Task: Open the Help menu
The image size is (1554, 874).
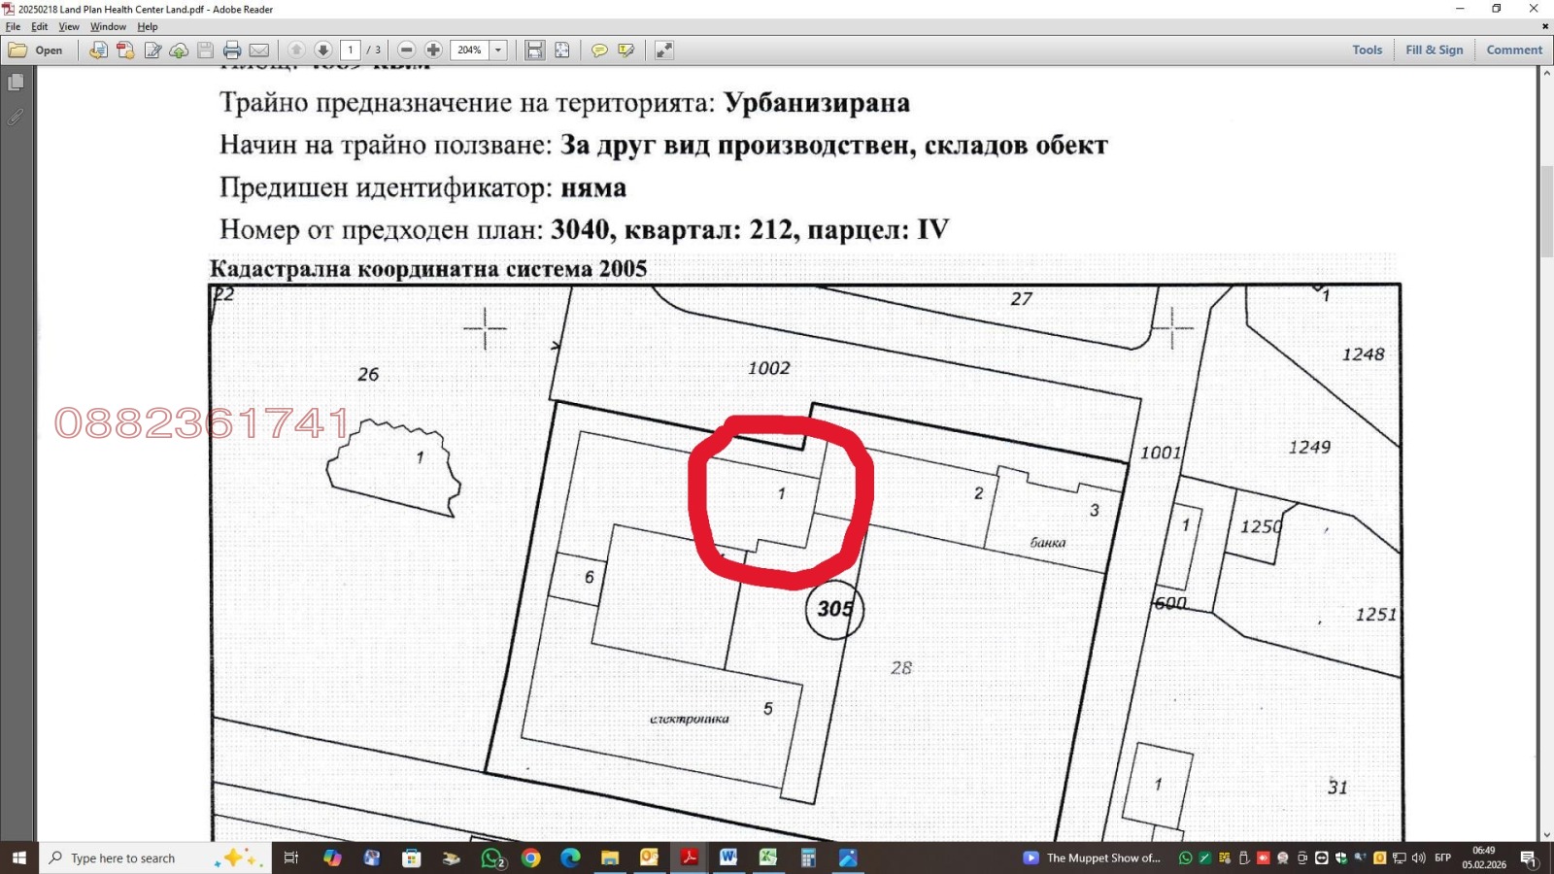Action: 147,27
